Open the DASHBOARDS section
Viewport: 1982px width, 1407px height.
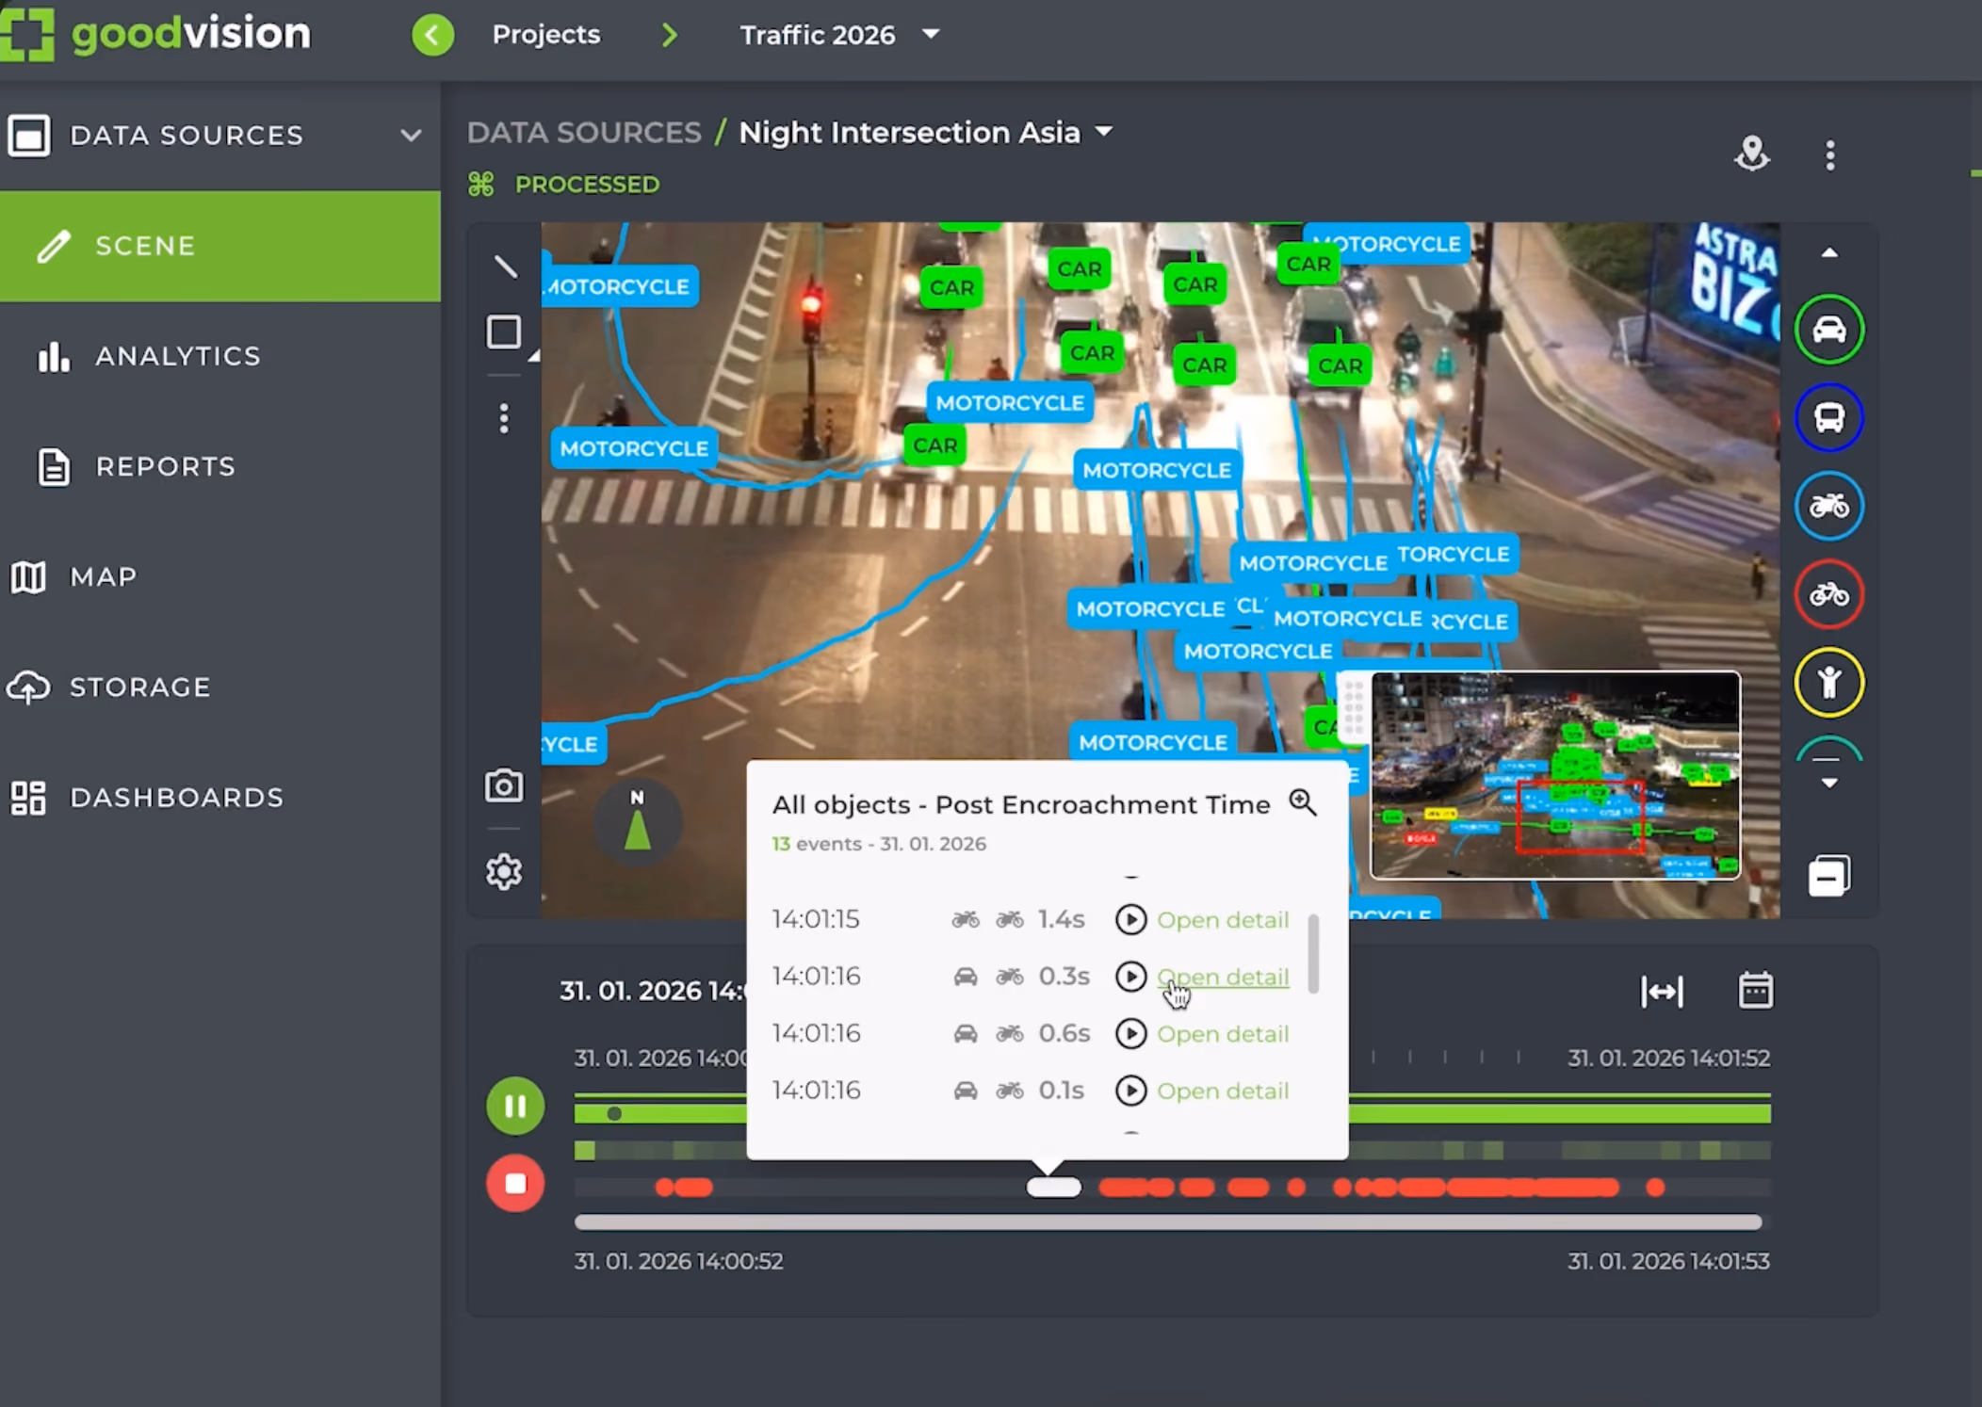220,798
